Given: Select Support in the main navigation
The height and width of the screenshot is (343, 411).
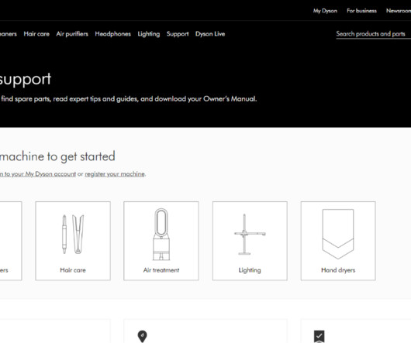Looking at the screenshot, I should 178,34.
